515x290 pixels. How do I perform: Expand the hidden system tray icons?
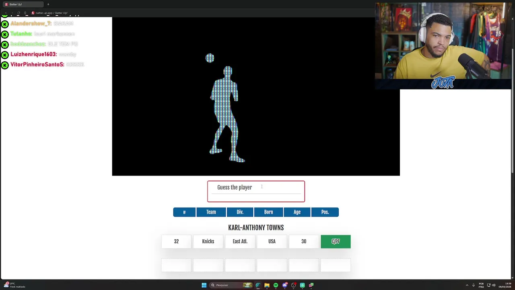pyautogui.click(x=467, y=285)
